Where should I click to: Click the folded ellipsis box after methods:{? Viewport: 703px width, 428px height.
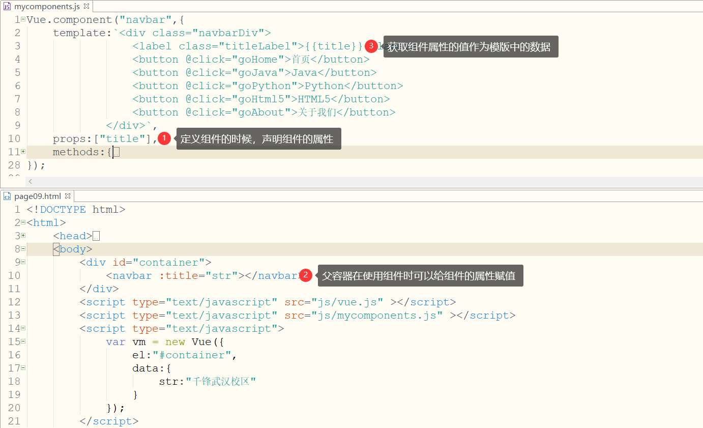(x=116, y=152)
